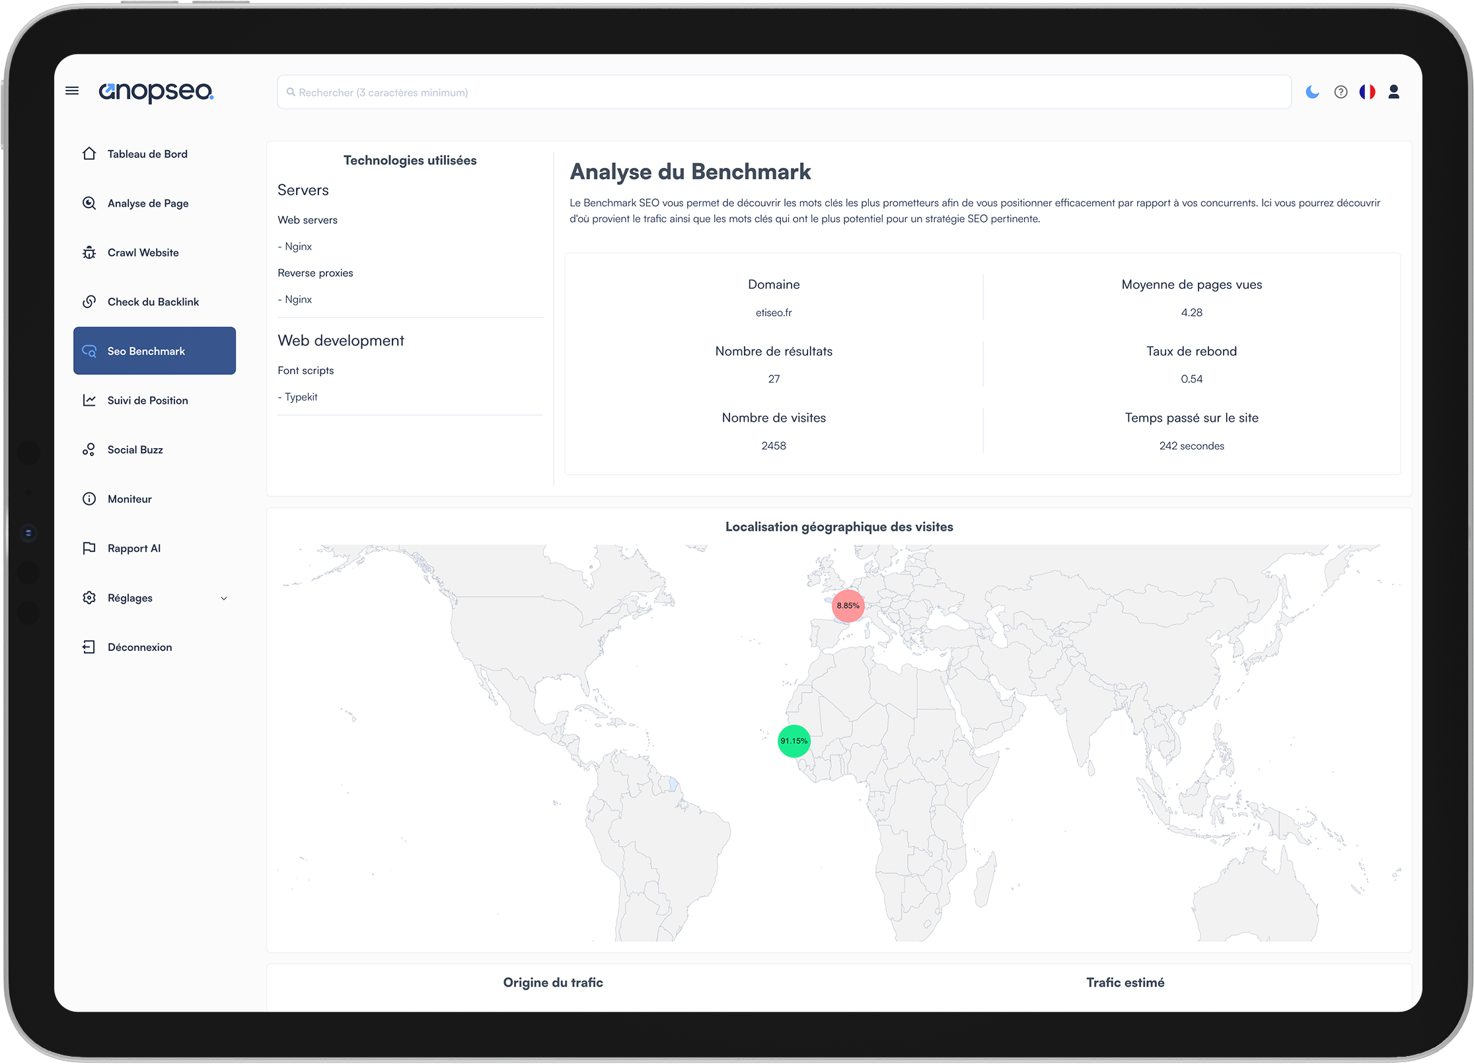This screenshot has width=1474, height=1064.
Task: Click the Réglages gear icon
Action: coord(89,597)
